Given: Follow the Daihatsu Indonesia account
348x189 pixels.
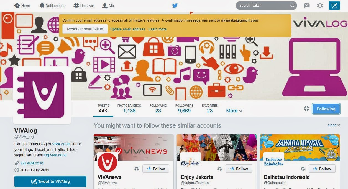Looking at the screenshot, I should coord(322,169).
